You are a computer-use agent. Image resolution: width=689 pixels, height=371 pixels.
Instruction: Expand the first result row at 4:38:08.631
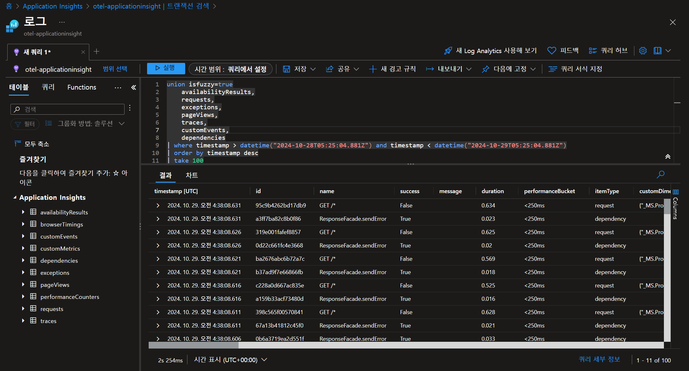point(158,206)
